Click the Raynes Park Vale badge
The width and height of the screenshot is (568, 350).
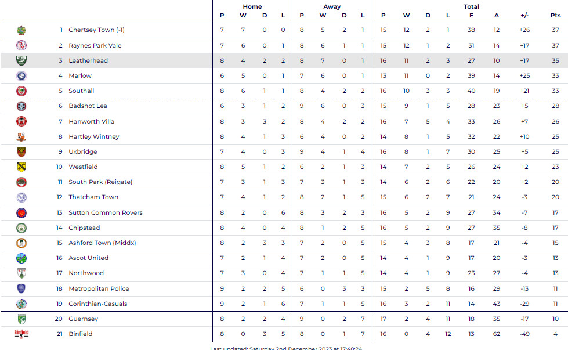[21, 45]
